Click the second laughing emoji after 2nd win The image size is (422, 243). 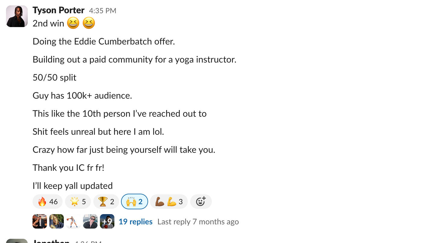pos(89,23)
